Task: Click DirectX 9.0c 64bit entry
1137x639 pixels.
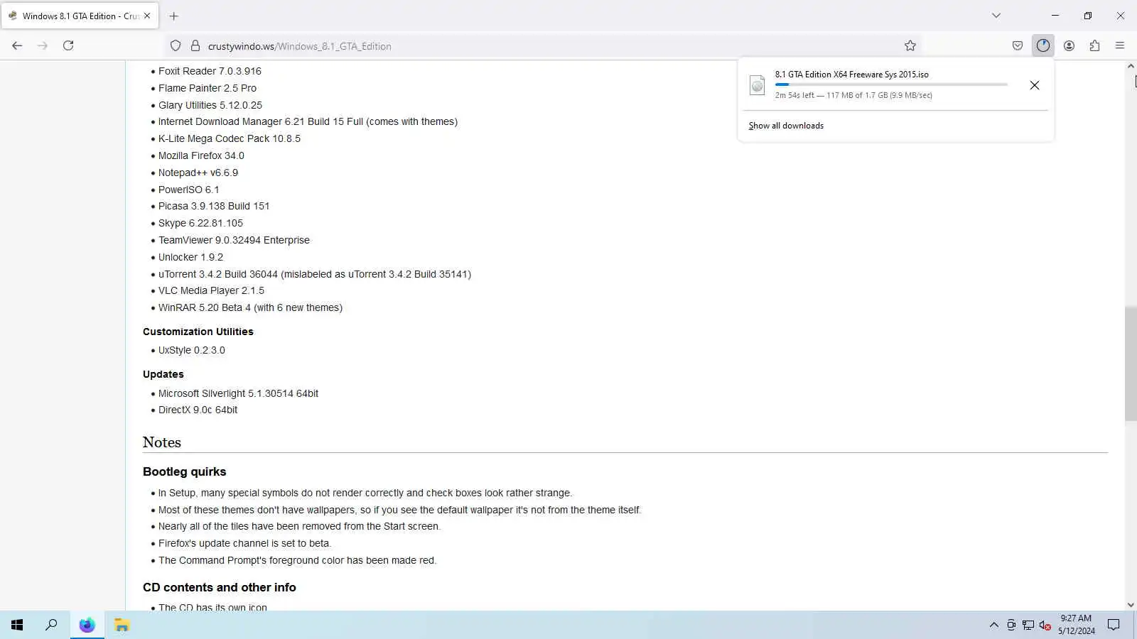Action: pos(198,410)
